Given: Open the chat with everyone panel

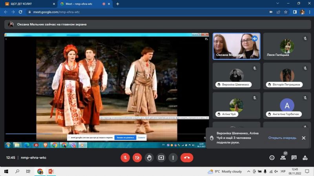Looking at the screenshot, I should coord(294,158).
